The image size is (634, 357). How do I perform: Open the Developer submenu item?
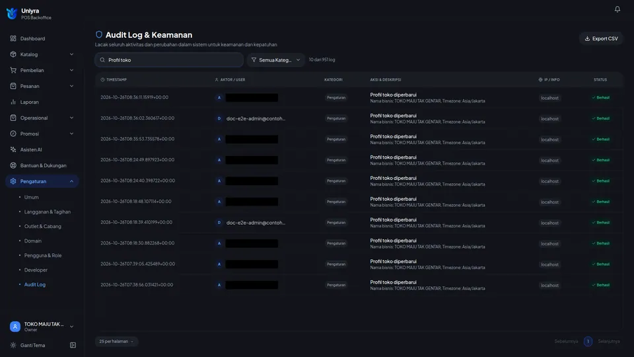pyautogui.click(x=36, y=270)
